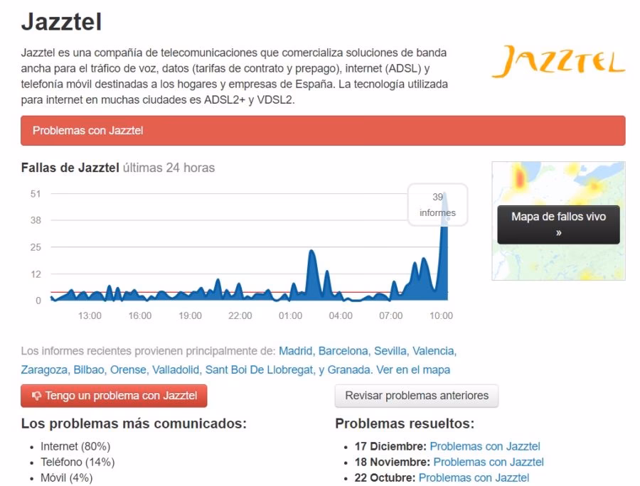Open the Granada city link
Image resolution: width=640 pixels, height=486 pixels.
[x=349, y=369]
